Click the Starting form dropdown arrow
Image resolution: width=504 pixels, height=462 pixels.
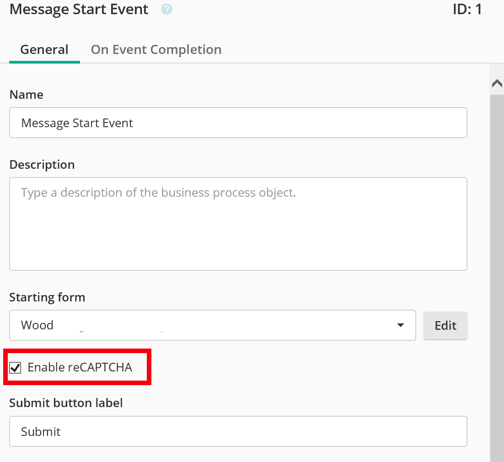401,325
